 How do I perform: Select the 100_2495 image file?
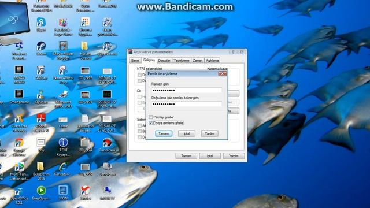[x=85, y=169]
